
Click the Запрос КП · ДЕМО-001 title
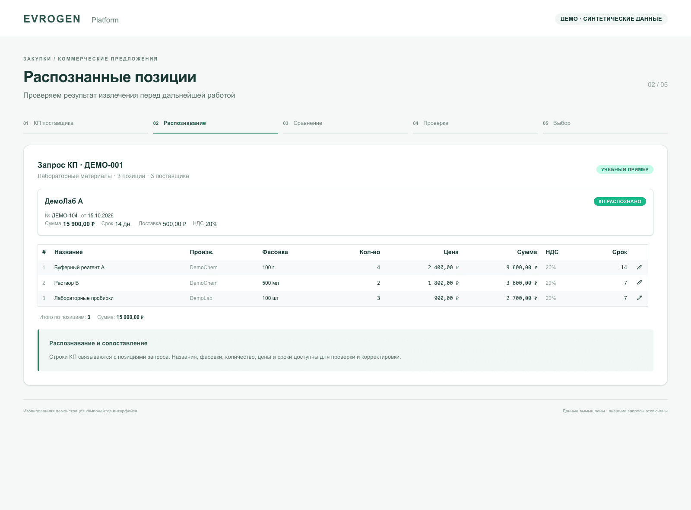80,165
